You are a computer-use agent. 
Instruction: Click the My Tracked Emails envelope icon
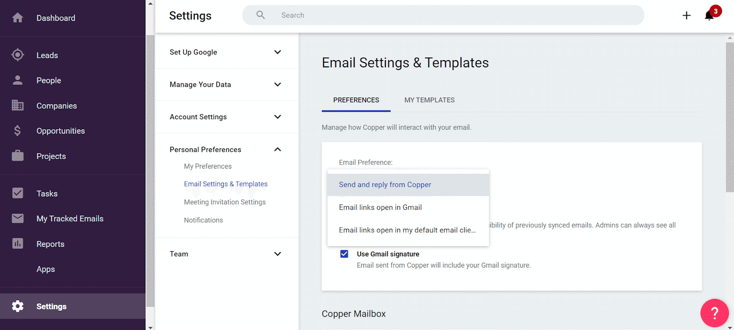coord(17,218)
